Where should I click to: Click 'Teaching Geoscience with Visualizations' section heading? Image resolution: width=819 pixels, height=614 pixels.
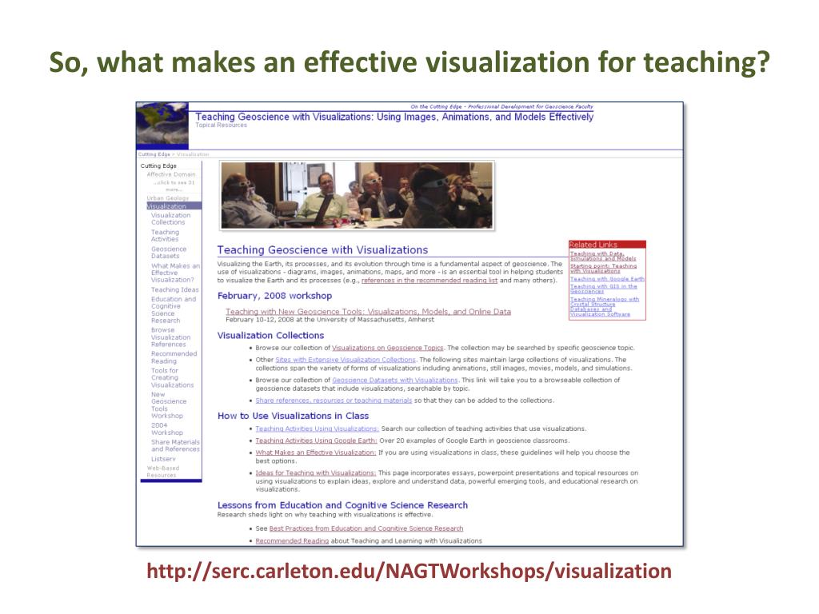click(323, 250)
